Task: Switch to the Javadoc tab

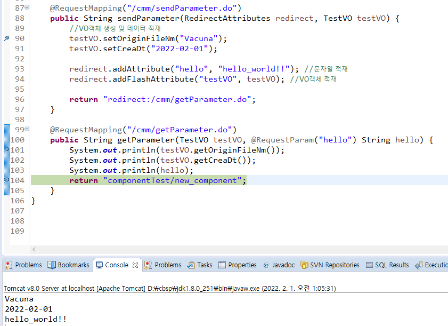Action: tap(279, 265)
